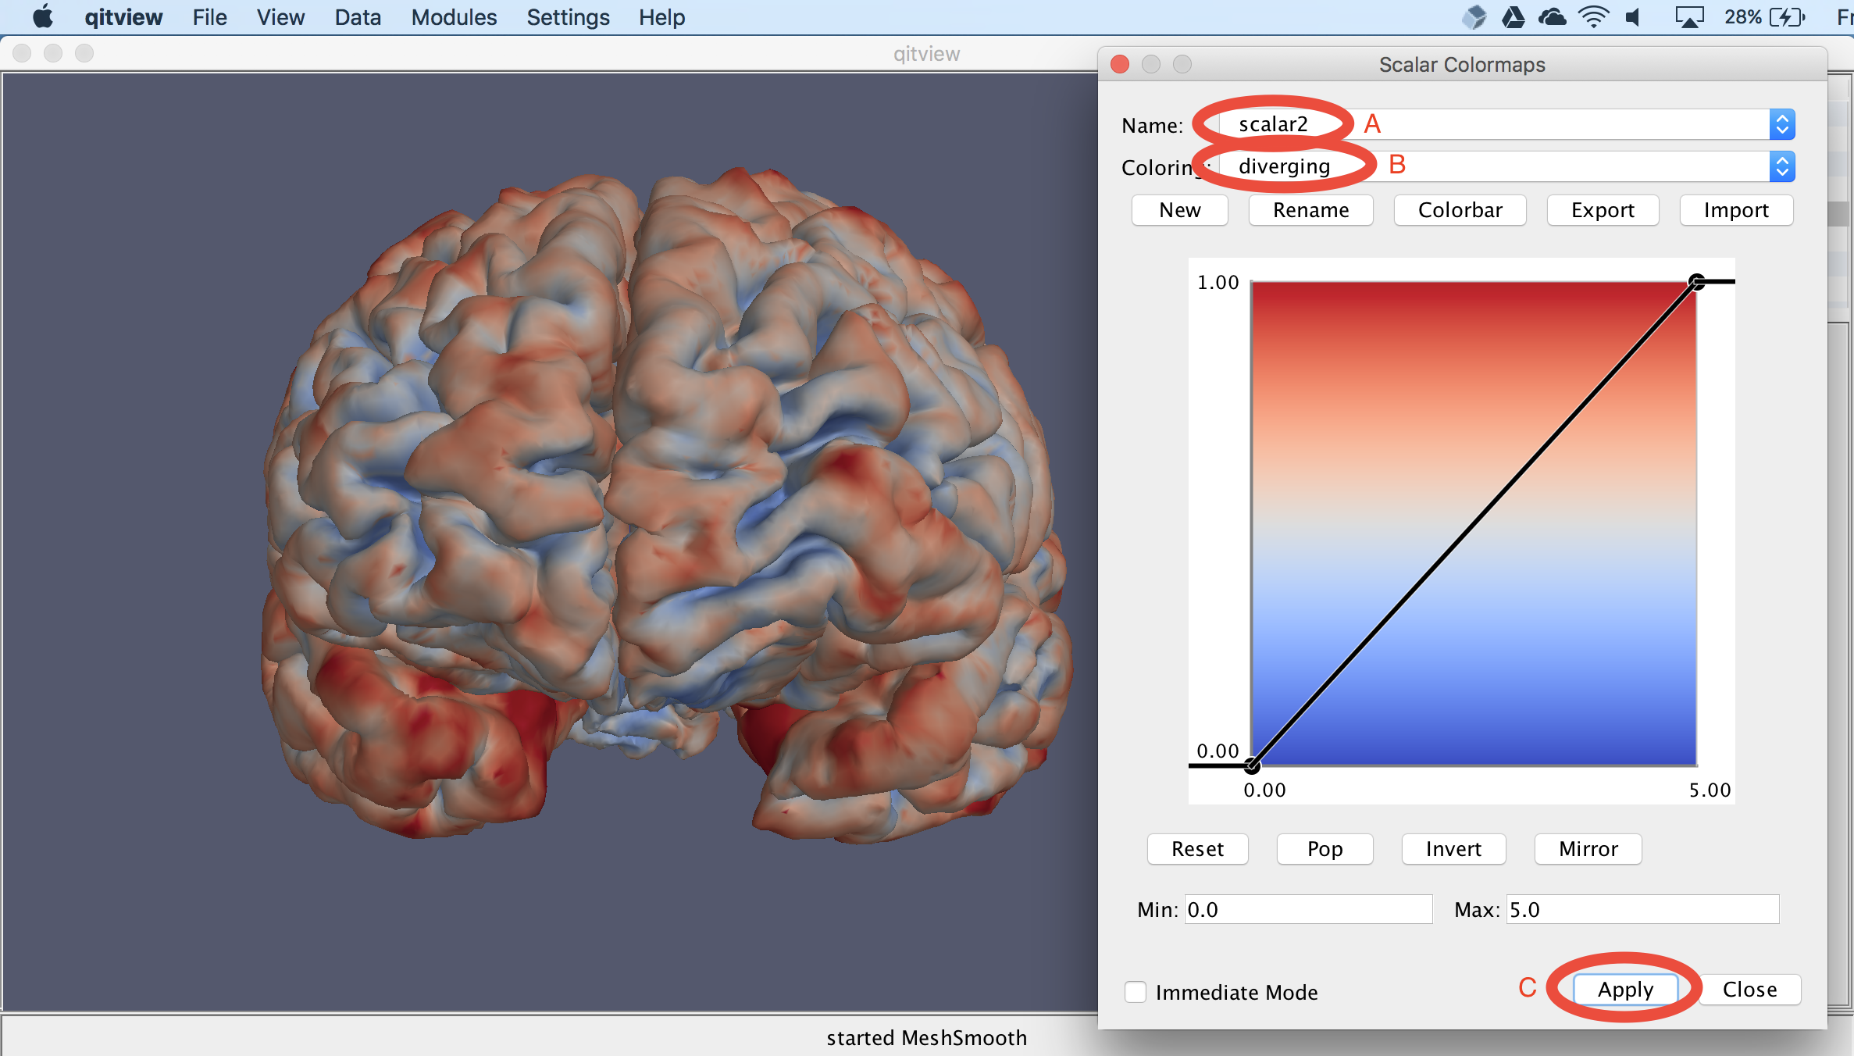The width and height of the screenshot is (1854, 1056).
Task: Click the volume speaker icon
Action: (x=1633, y=16)
